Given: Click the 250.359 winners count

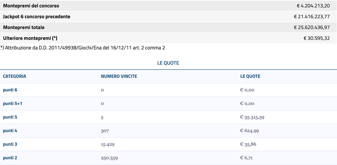Looking at the screenshot, I should [x=109, y=158].
